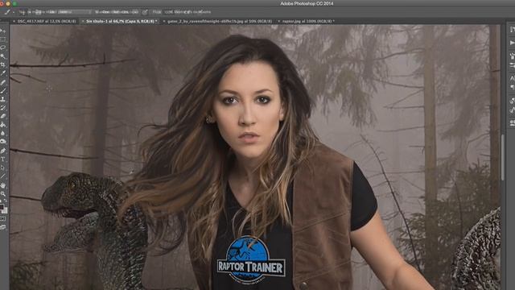The height and width of the screenshot is (290, 515).
Task: Open the Actions panel play icon
Action: [x=512, y=43]
